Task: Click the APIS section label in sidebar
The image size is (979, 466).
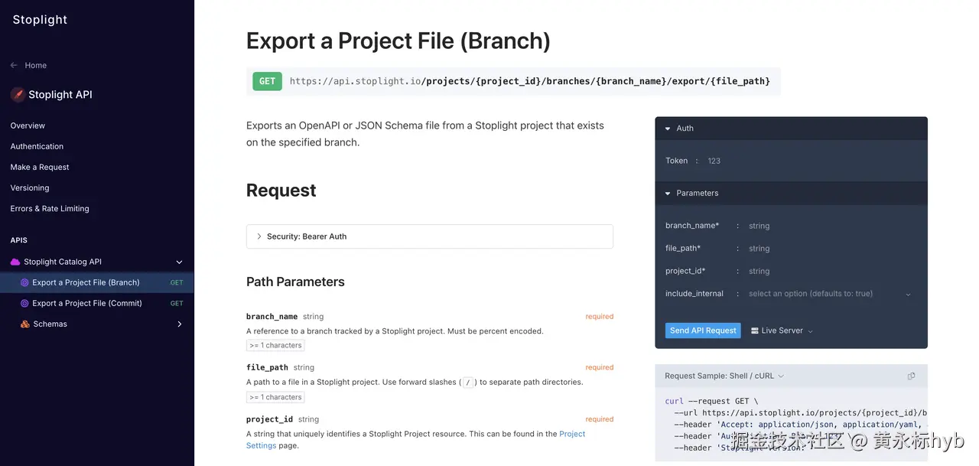Action: pyautogui.click(x=18, y=240)
